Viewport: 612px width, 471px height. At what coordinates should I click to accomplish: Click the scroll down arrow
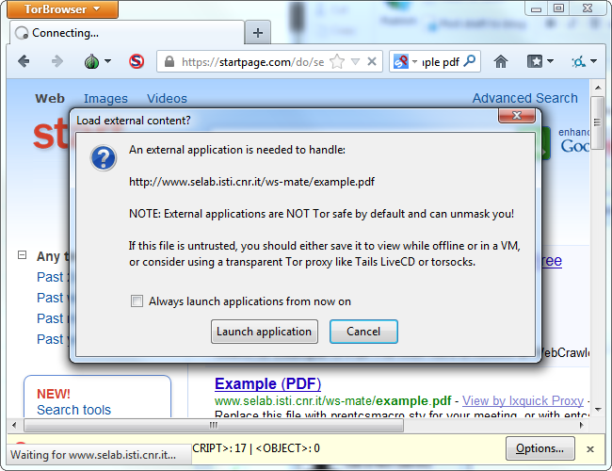pyautogui.click(x=598, y=409)
